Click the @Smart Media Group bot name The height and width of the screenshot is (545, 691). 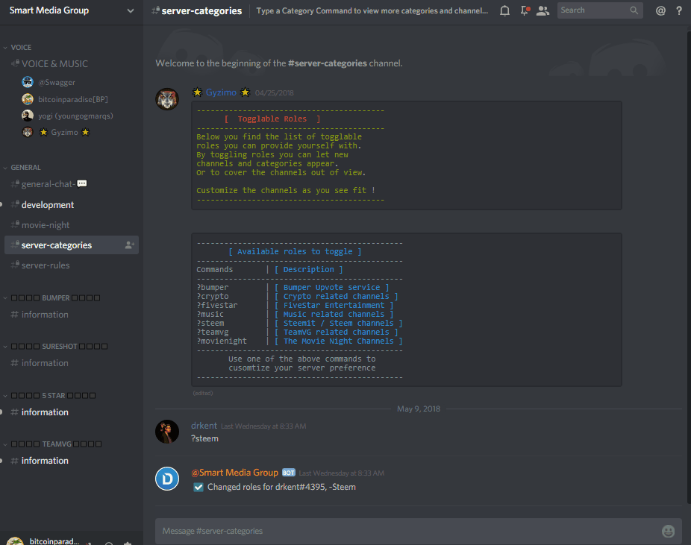234,473
